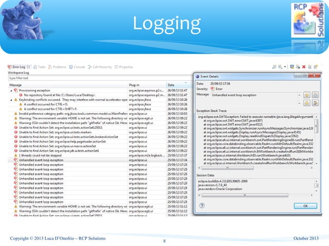Click the Clear Log Viewer icon
The height and width of the screenshot is (246, 329).
298,67
